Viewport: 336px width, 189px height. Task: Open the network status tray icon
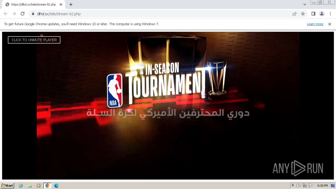click(x=305, y=186)
